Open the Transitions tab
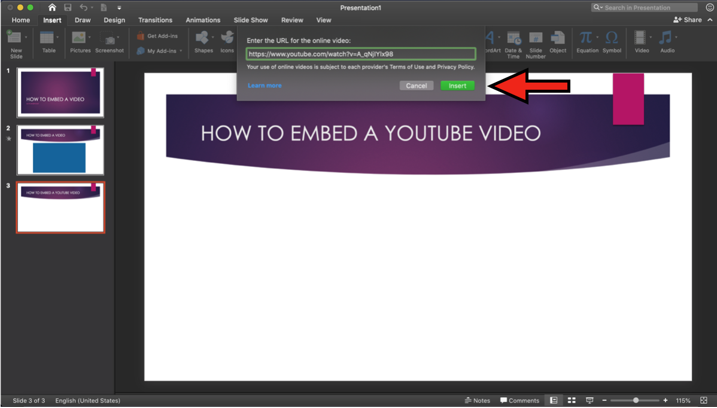This screenshot has width=717, height=408. point(155,20)
